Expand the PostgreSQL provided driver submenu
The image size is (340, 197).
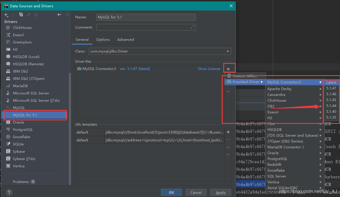[x=294, y=159]
